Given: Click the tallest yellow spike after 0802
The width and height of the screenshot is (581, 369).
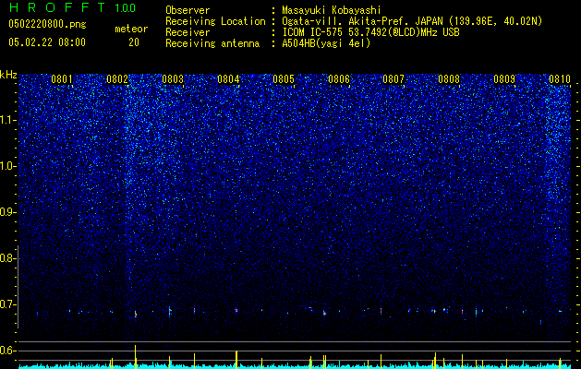Looking at the screenshot, I should tap(135, 356).
